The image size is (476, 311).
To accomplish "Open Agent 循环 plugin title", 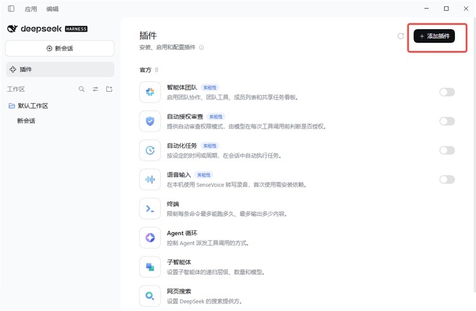I will click(182, 233).
